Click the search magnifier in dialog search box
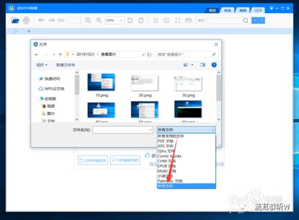Image resolution: width=299 pixels, height=220 pixels. 213,54
